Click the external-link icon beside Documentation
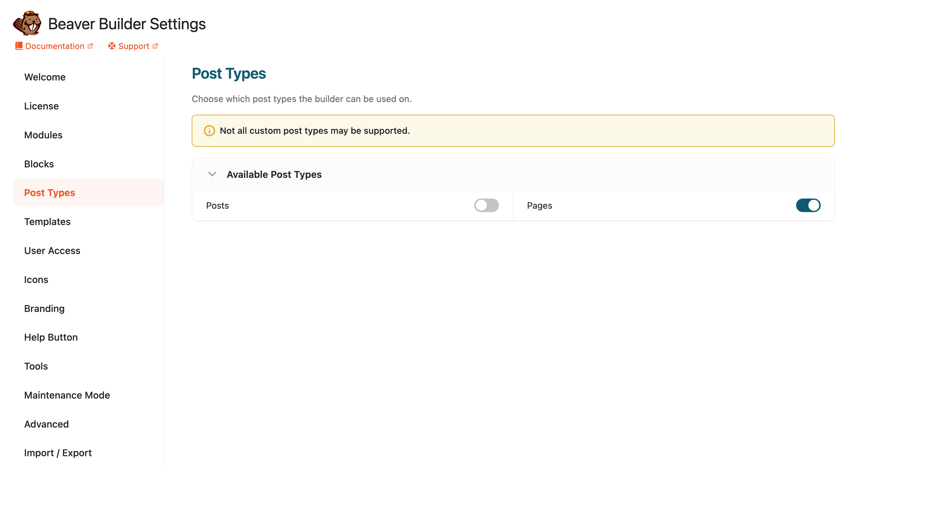This screenshot has height=512, width=940. [90, 46]
